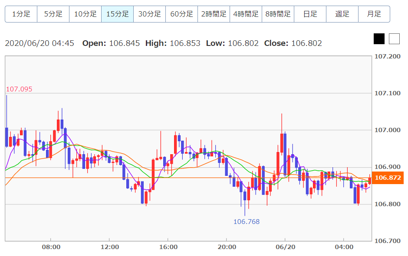Select the 月足 monthly chart
This screenshot has width=408, height=256.
374,14
